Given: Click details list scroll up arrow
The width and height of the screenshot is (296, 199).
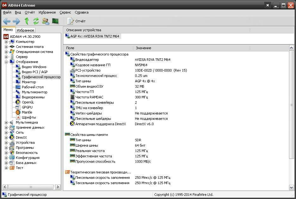Looking at the screenshot, I should click(291, 48).
